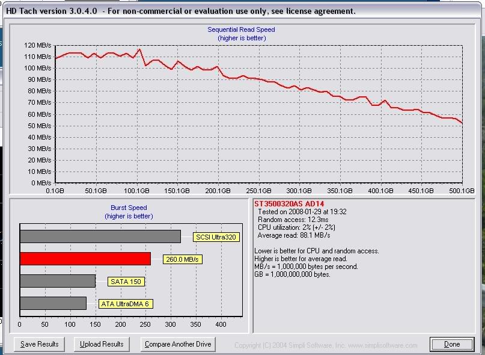Click the SATA 150 label
The height and width of the screenshot is (355, 485).
tap(126, 282)
